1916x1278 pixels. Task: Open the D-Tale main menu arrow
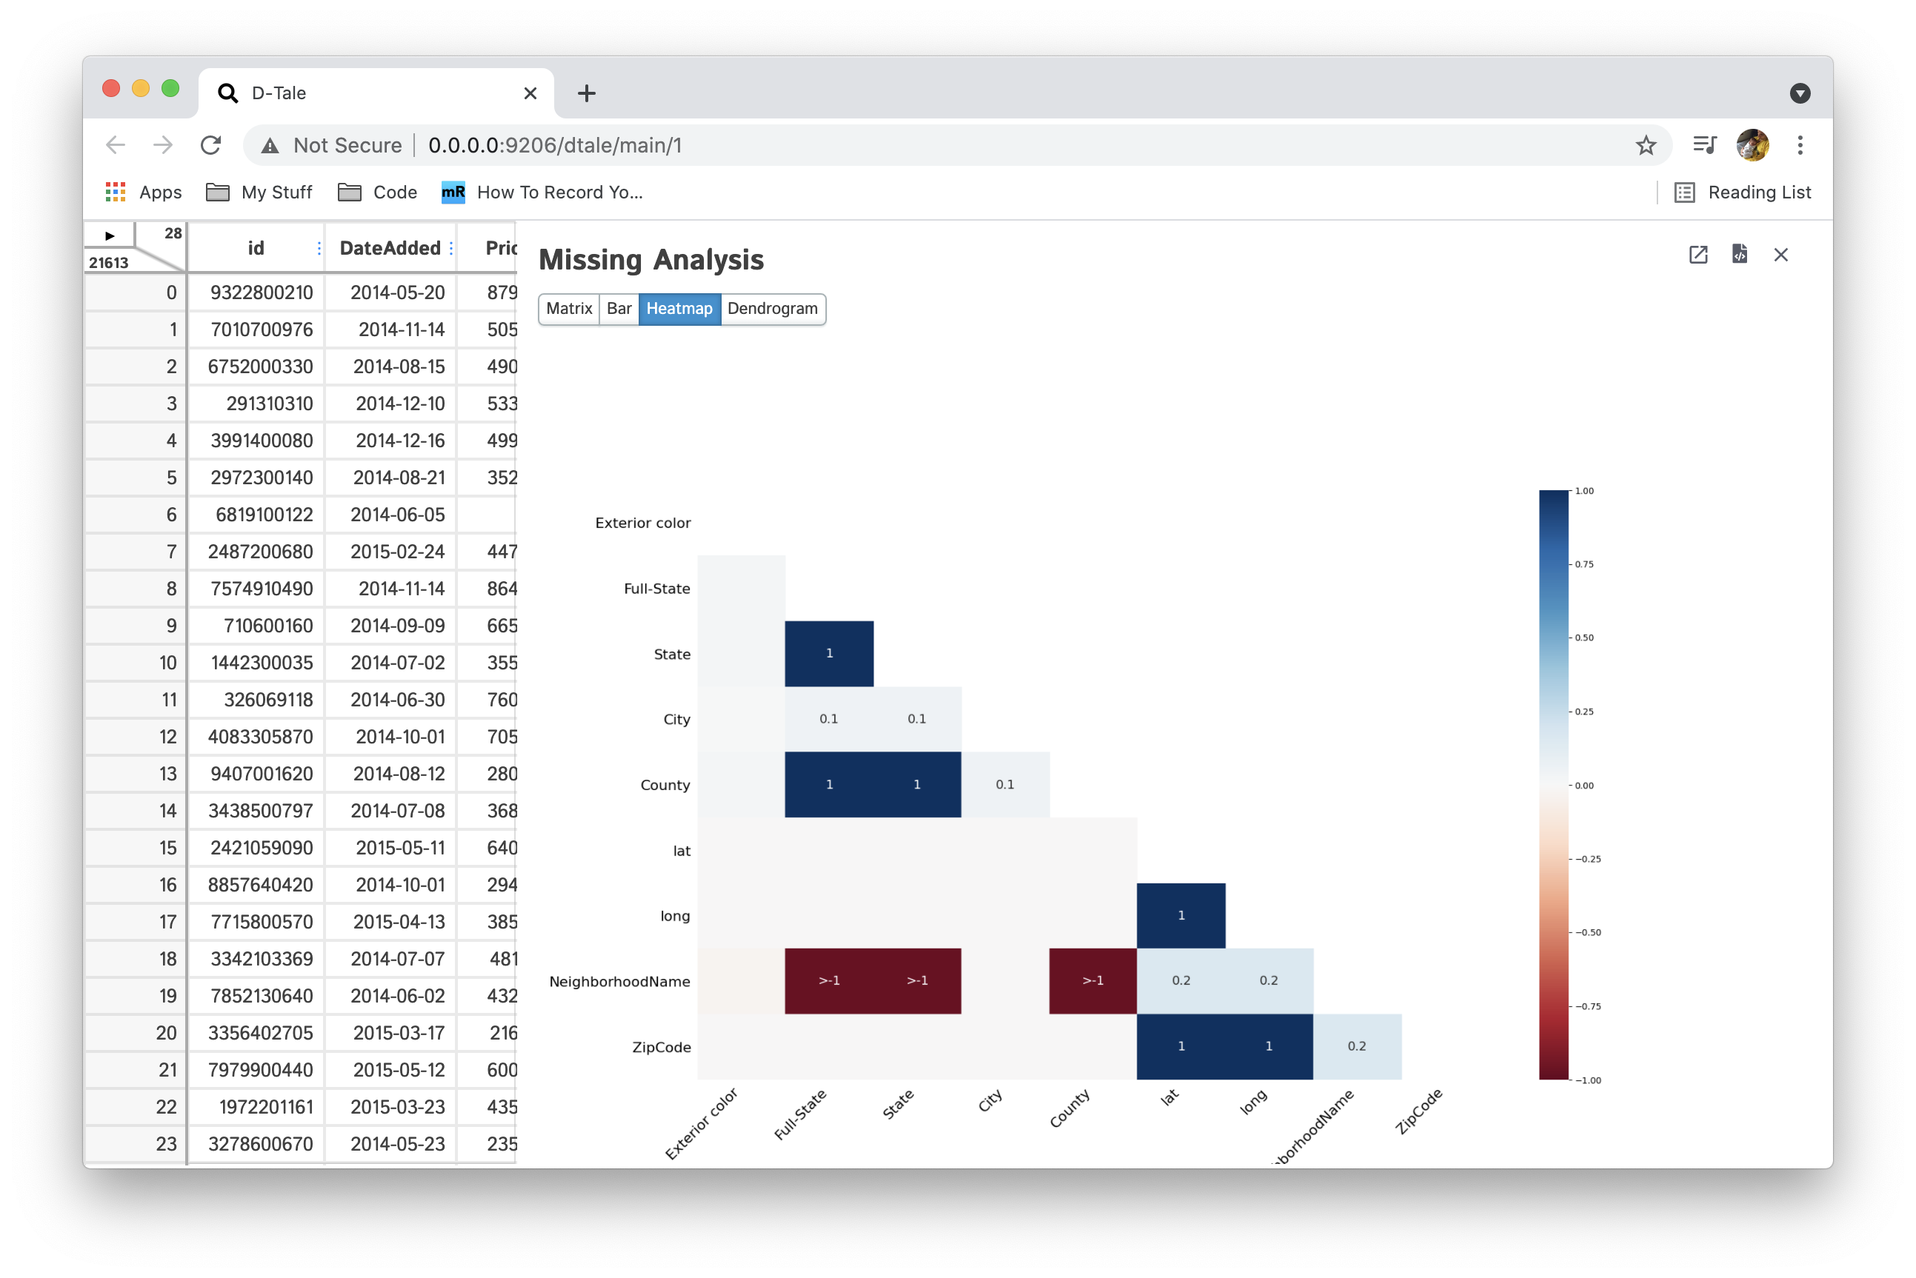click(x=110, y=235)
